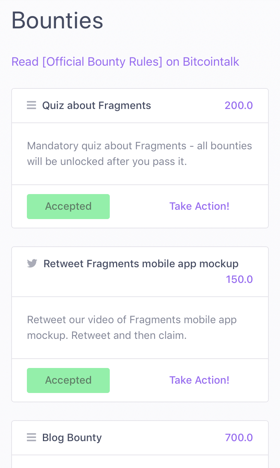Click Take Action! in the Quiz card
The height and width of the screenshot is (468, 280).
pyautogui.click(x=199, y=206)
